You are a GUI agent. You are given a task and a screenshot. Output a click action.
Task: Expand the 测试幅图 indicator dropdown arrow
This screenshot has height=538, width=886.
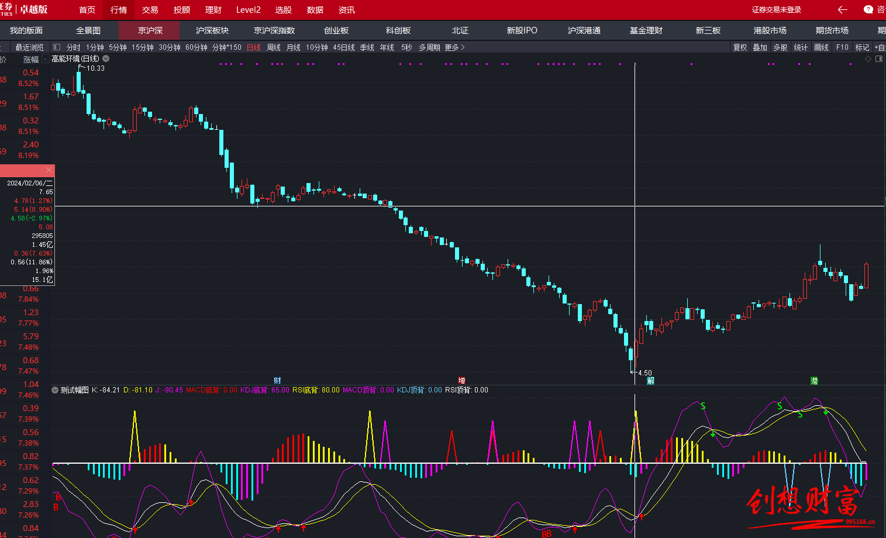[55, 390]
